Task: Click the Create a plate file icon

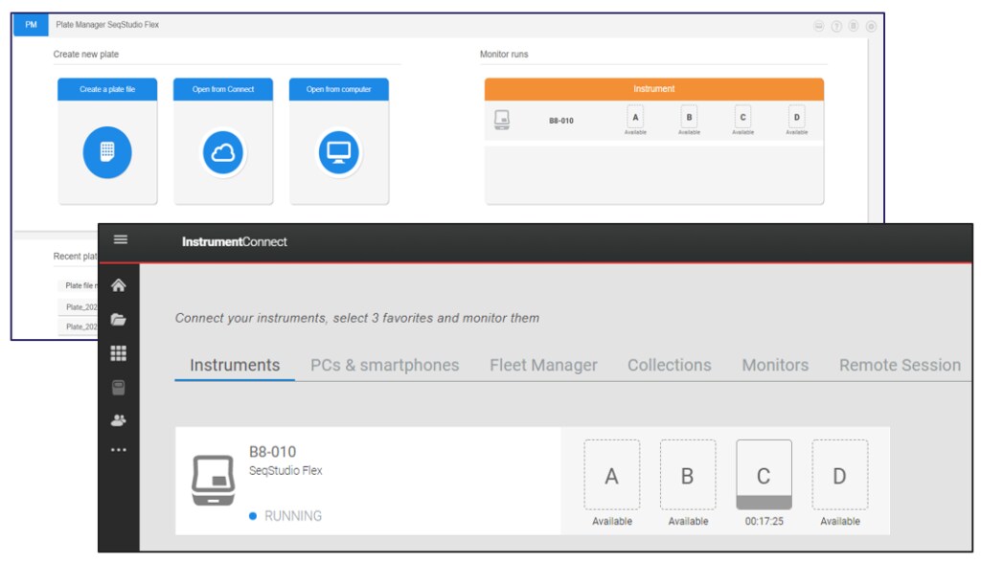Action: coord(107,152)
